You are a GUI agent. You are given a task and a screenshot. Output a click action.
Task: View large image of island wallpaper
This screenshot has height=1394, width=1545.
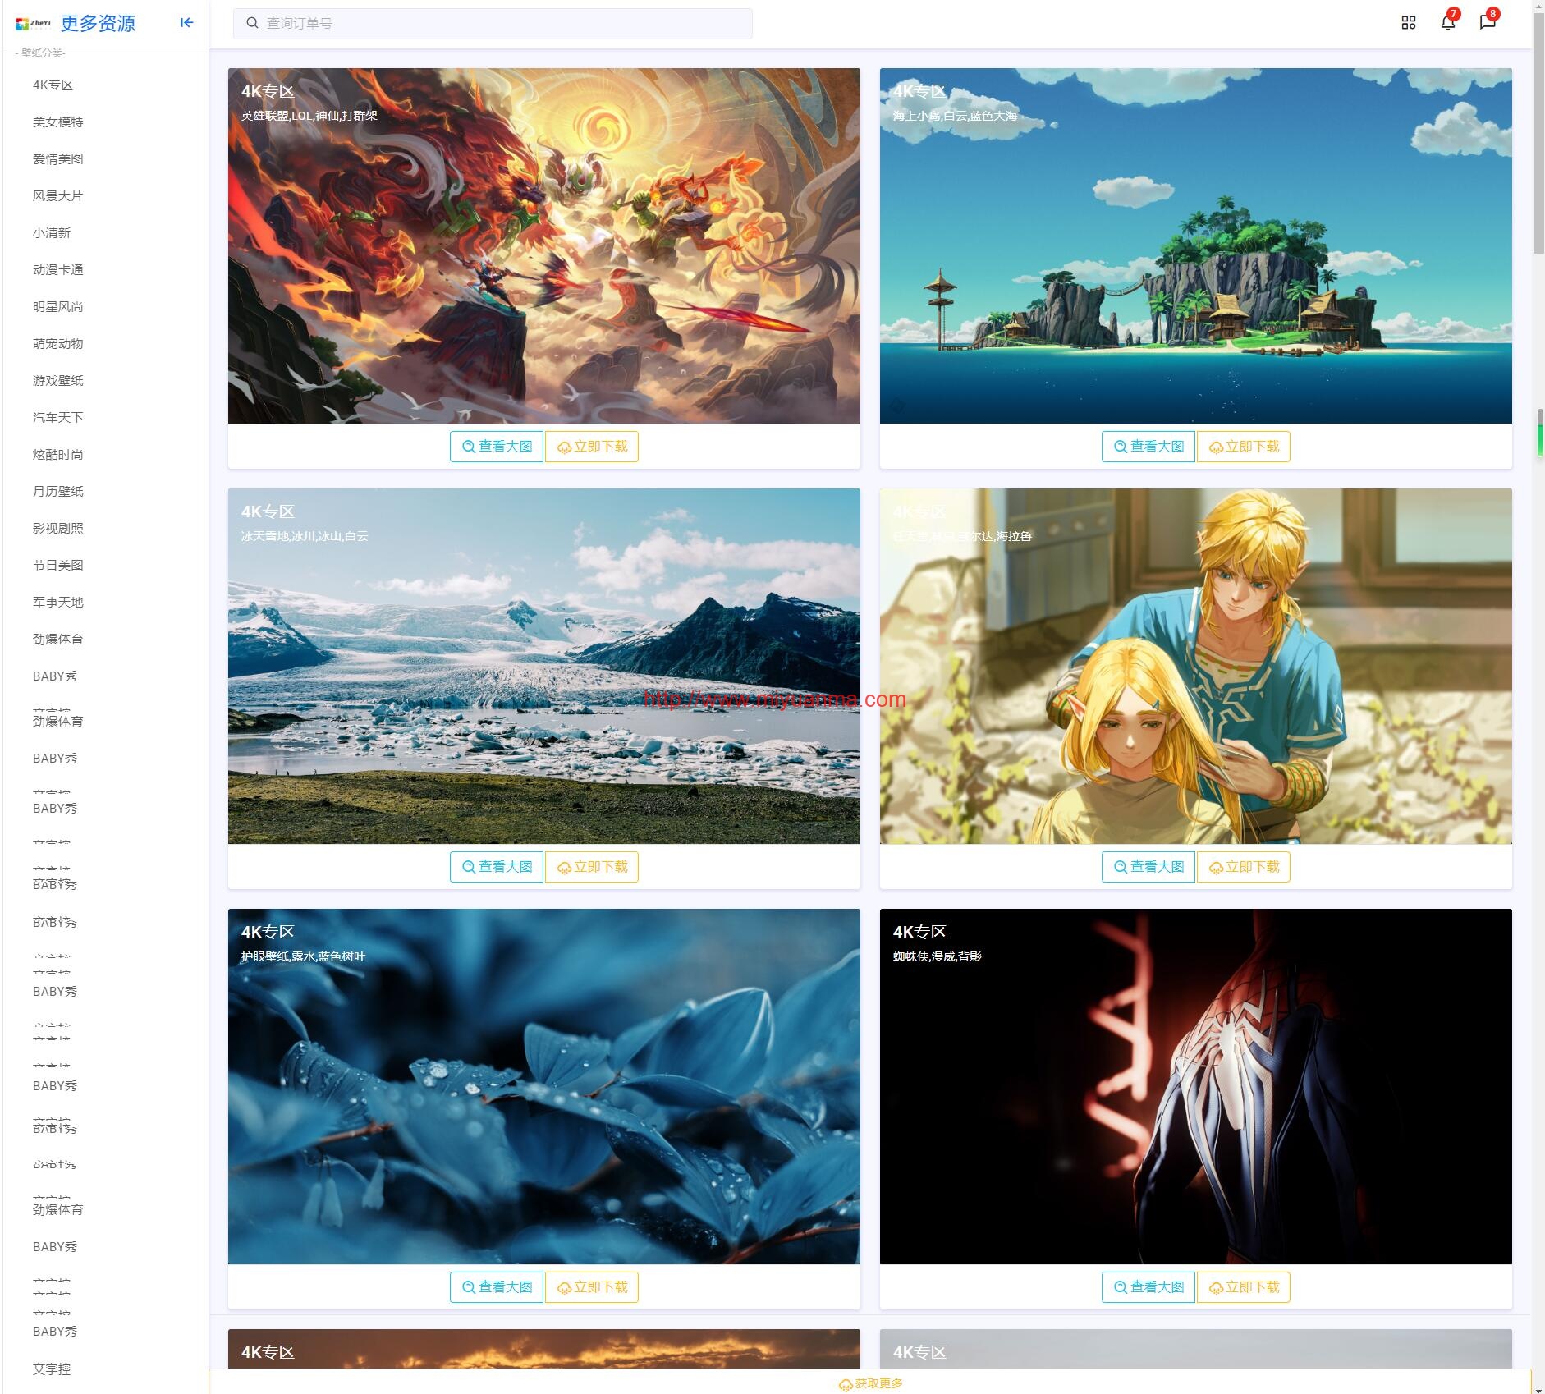1148,447
